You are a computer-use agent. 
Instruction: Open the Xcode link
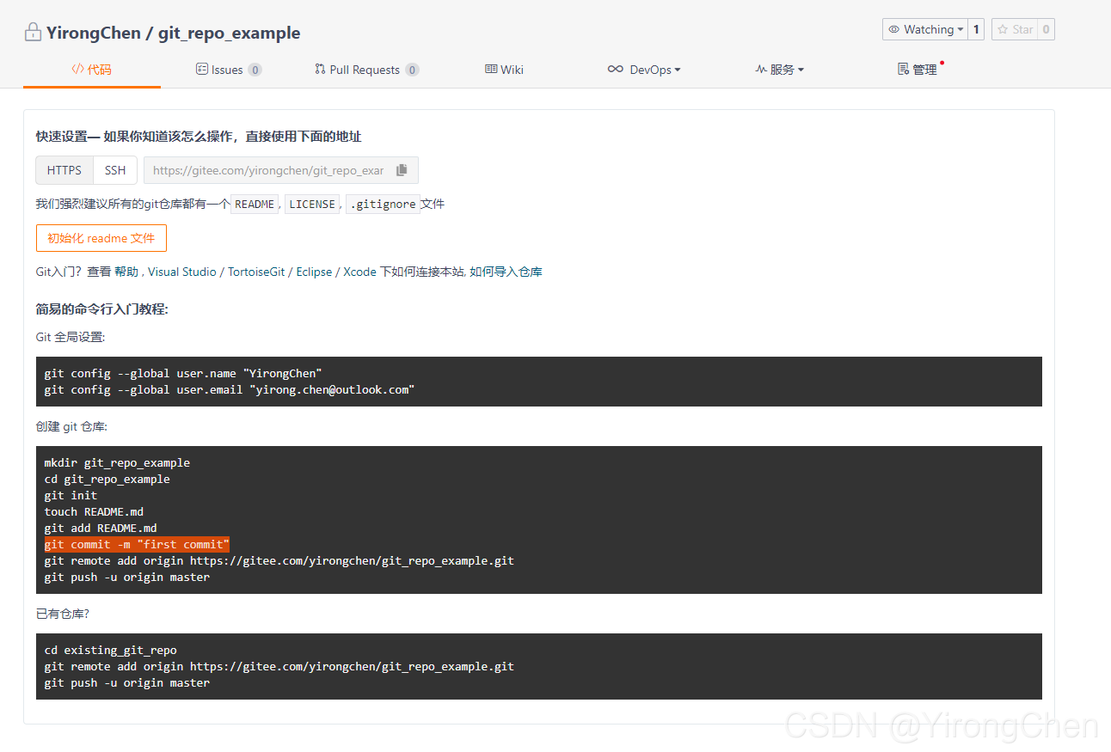pyautogui.click(x=360, y=272)
